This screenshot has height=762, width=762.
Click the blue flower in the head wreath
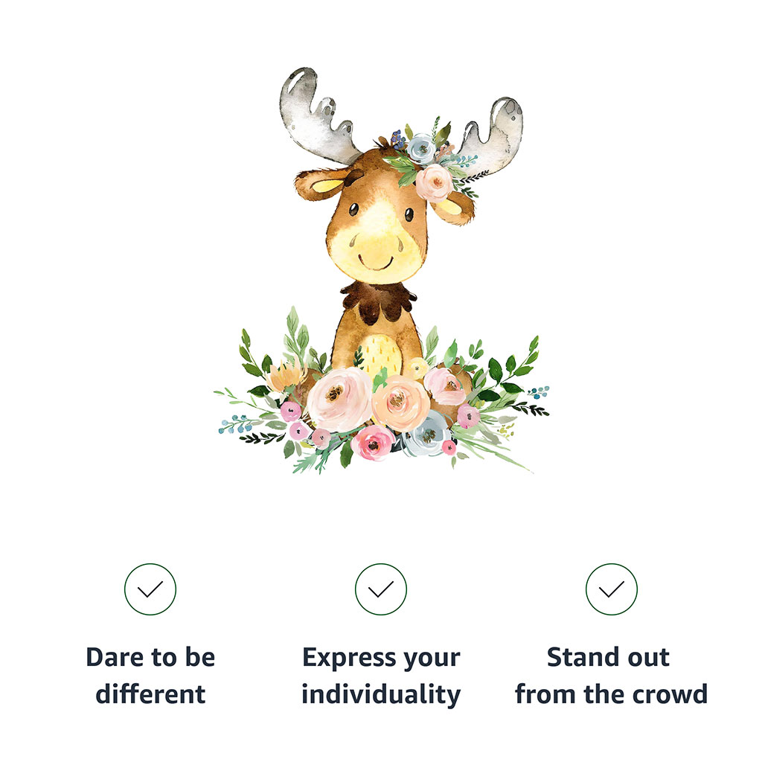(421, 147)
